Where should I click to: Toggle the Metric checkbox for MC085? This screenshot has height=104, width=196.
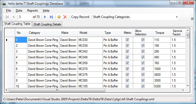pyautogui.click(x=127, y=80)
